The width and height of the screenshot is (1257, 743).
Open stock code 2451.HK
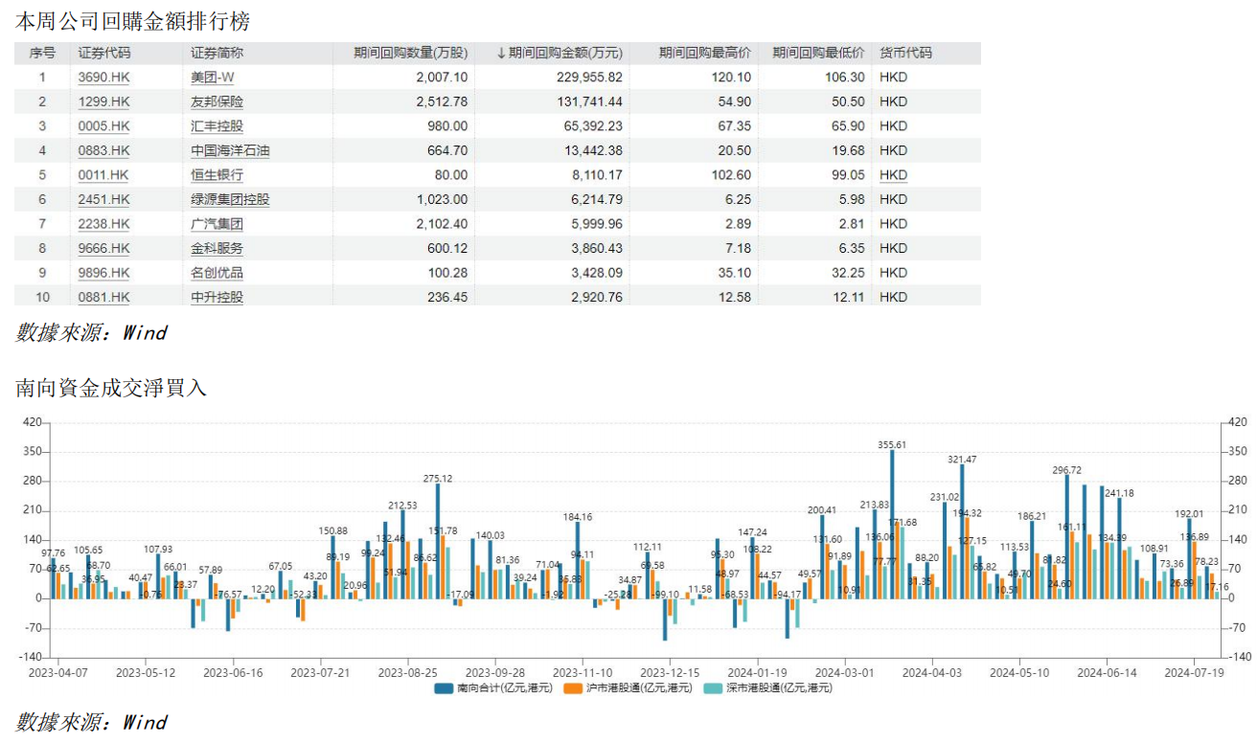click(x=103, y=199)
